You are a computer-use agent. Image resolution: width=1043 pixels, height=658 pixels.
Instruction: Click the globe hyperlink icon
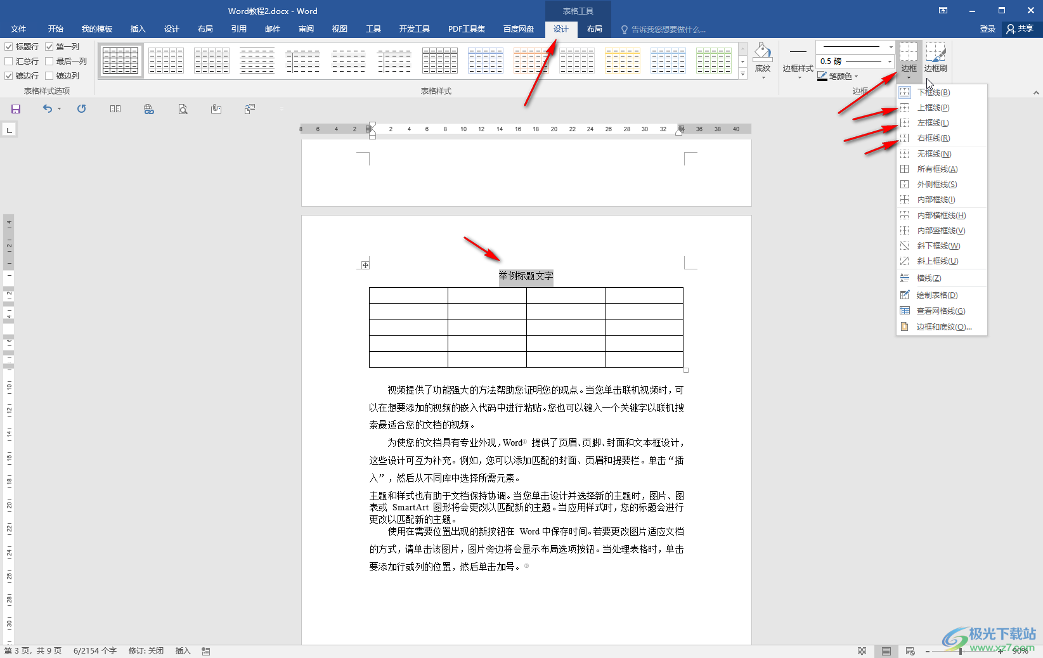click(149, 109)
